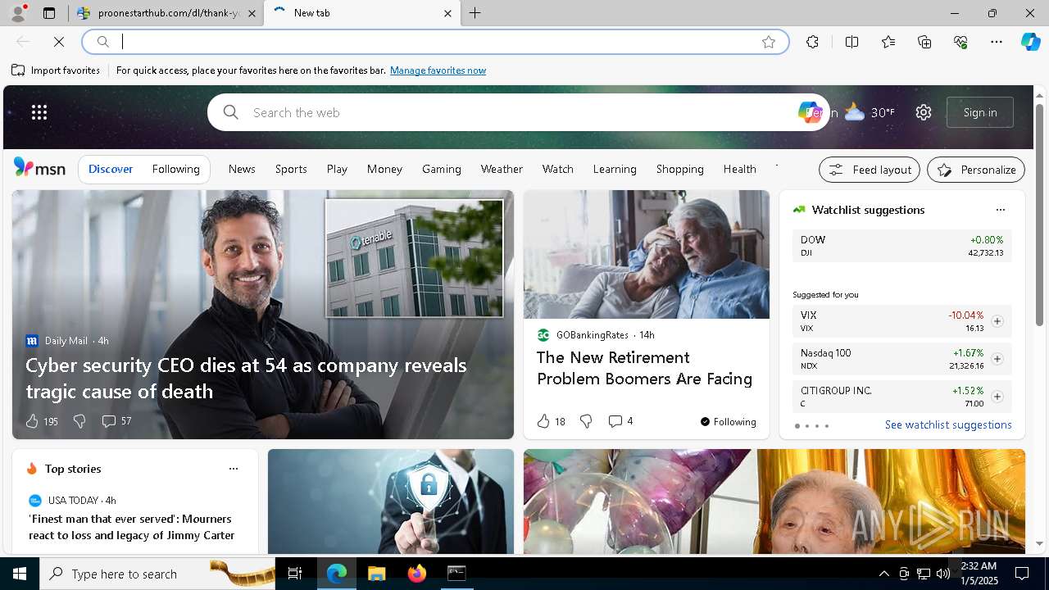Viewport: 1049px width, 590px height.
Task: Click Import favorites button
Action: pos(56,70)
